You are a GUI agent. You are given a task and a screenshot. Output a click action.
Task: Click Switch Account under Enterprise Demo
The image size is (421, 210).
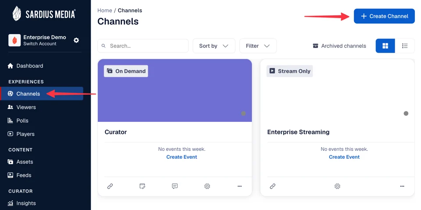click(x=40, y=44)
